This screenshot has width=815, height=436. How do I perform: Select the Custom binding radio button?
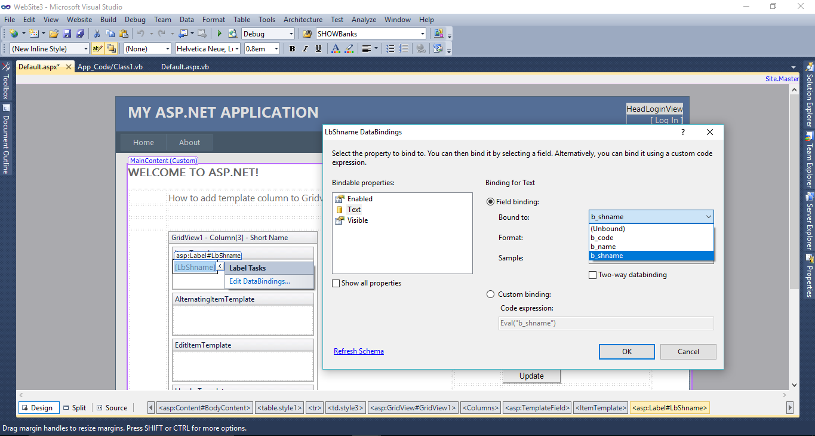491,294
